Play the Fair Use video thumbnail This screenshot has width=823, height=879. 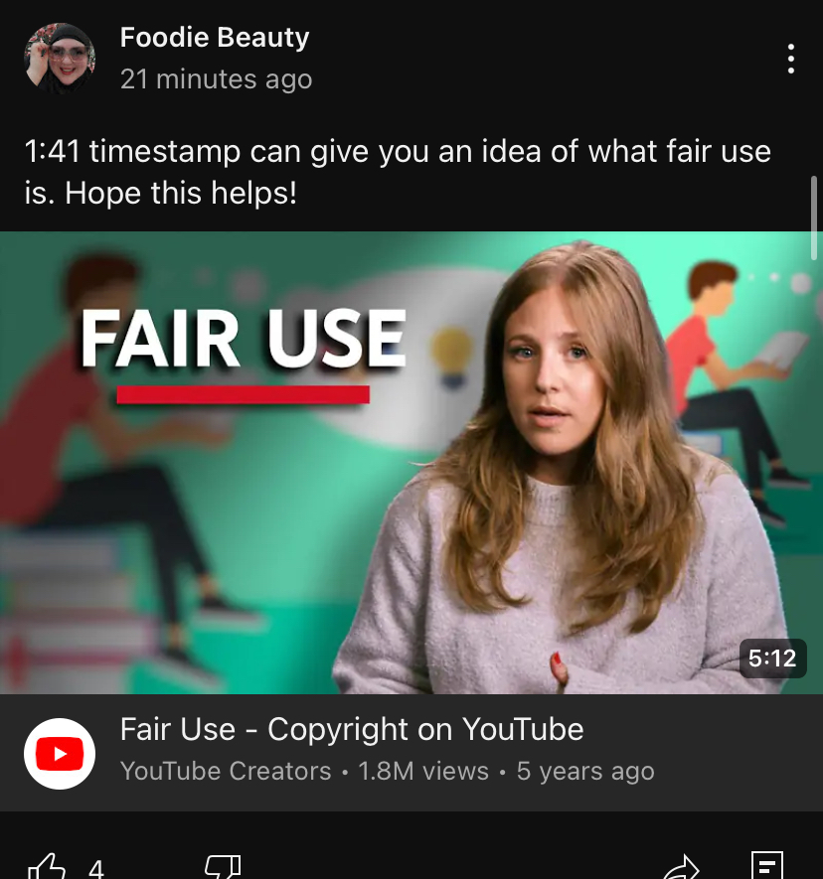tap(411, 463)
